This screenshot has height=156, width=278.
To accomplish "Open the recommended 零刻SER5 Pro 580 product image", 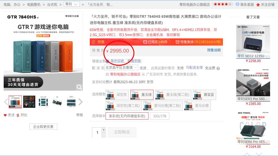I will click(253, 82).
